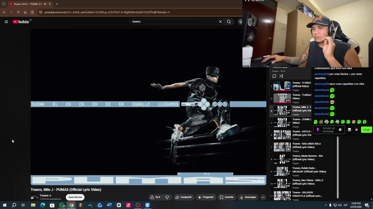Click the Descargar download button
The height and width of the screenshot is (209, 373).
[x=248, y=197]
